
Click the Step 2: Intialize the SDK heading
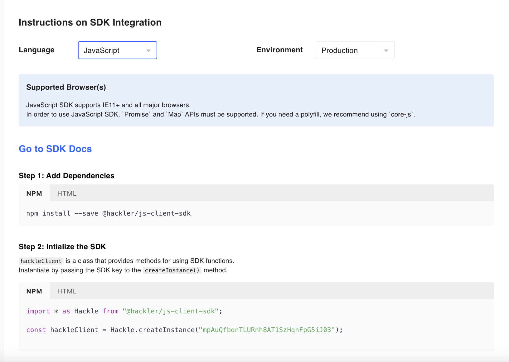[x=62, y=247]
